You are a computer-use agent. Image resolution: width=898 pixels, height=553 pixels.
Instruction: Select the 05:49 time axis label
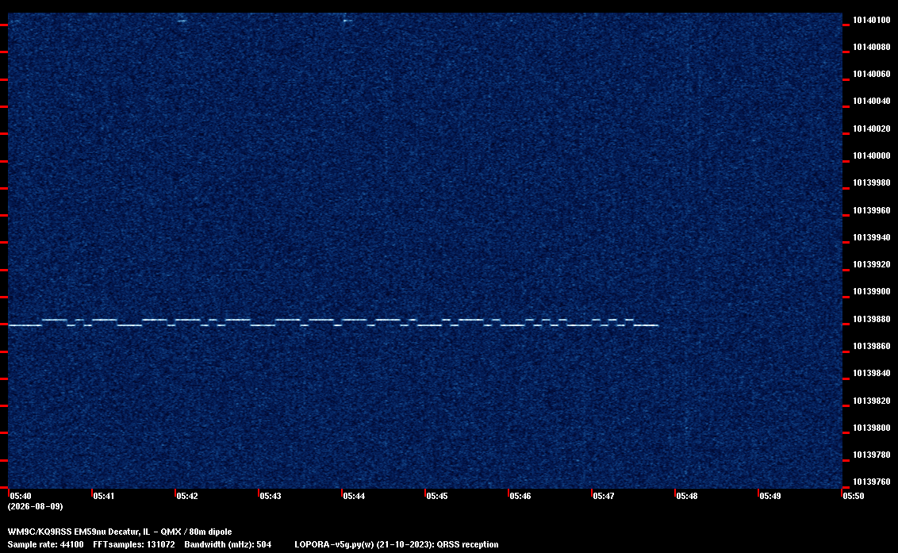coord(770,496)
